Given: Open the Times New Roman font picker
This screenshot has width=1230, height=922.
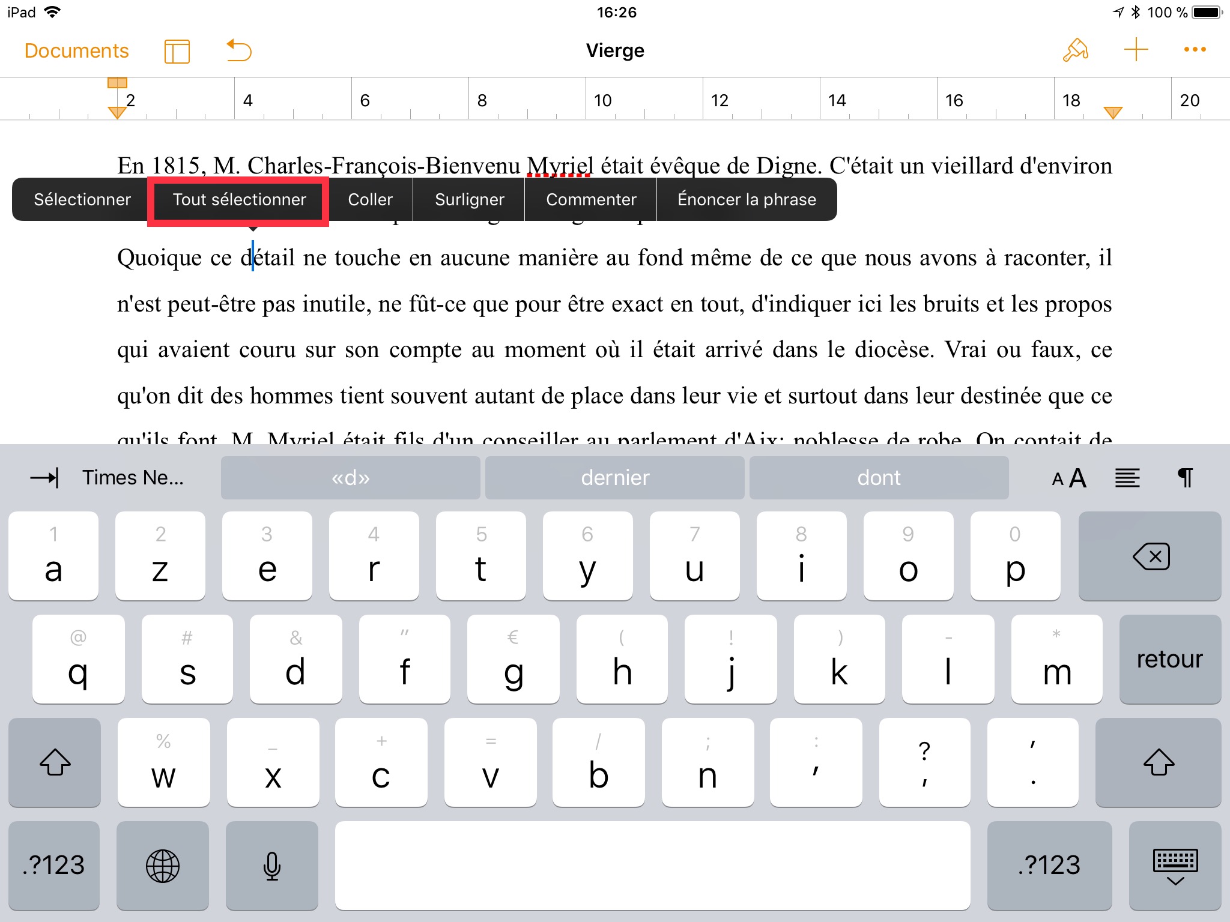Looking at the screenshot, I should click(133, 478).
